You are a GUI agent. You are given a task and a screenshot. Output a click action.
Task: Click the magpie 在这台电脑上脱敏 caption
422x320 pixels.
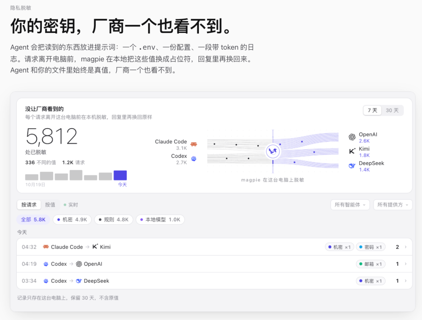click(273, 180)
